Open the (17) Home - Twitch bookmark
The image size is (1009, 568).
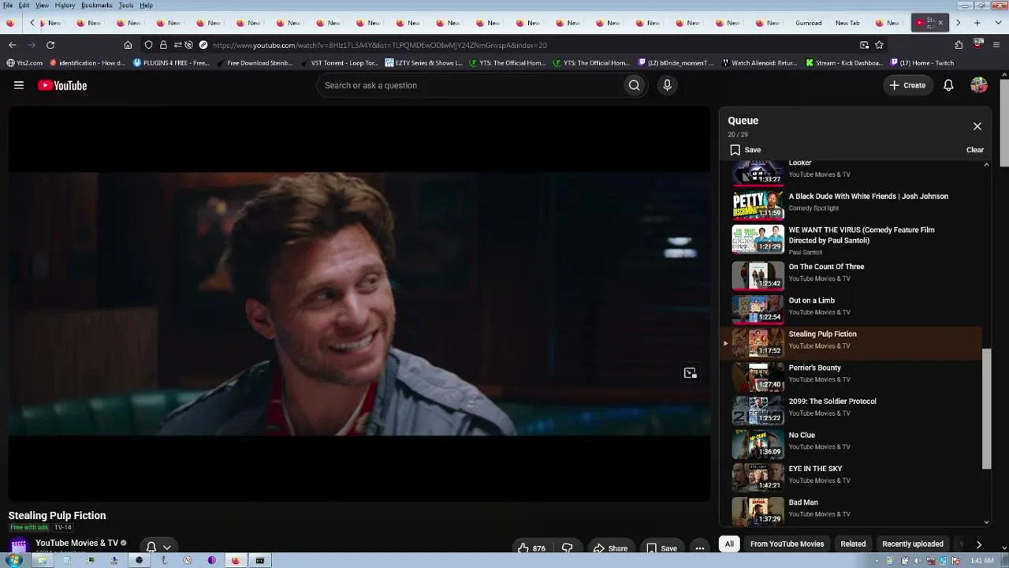922,63
